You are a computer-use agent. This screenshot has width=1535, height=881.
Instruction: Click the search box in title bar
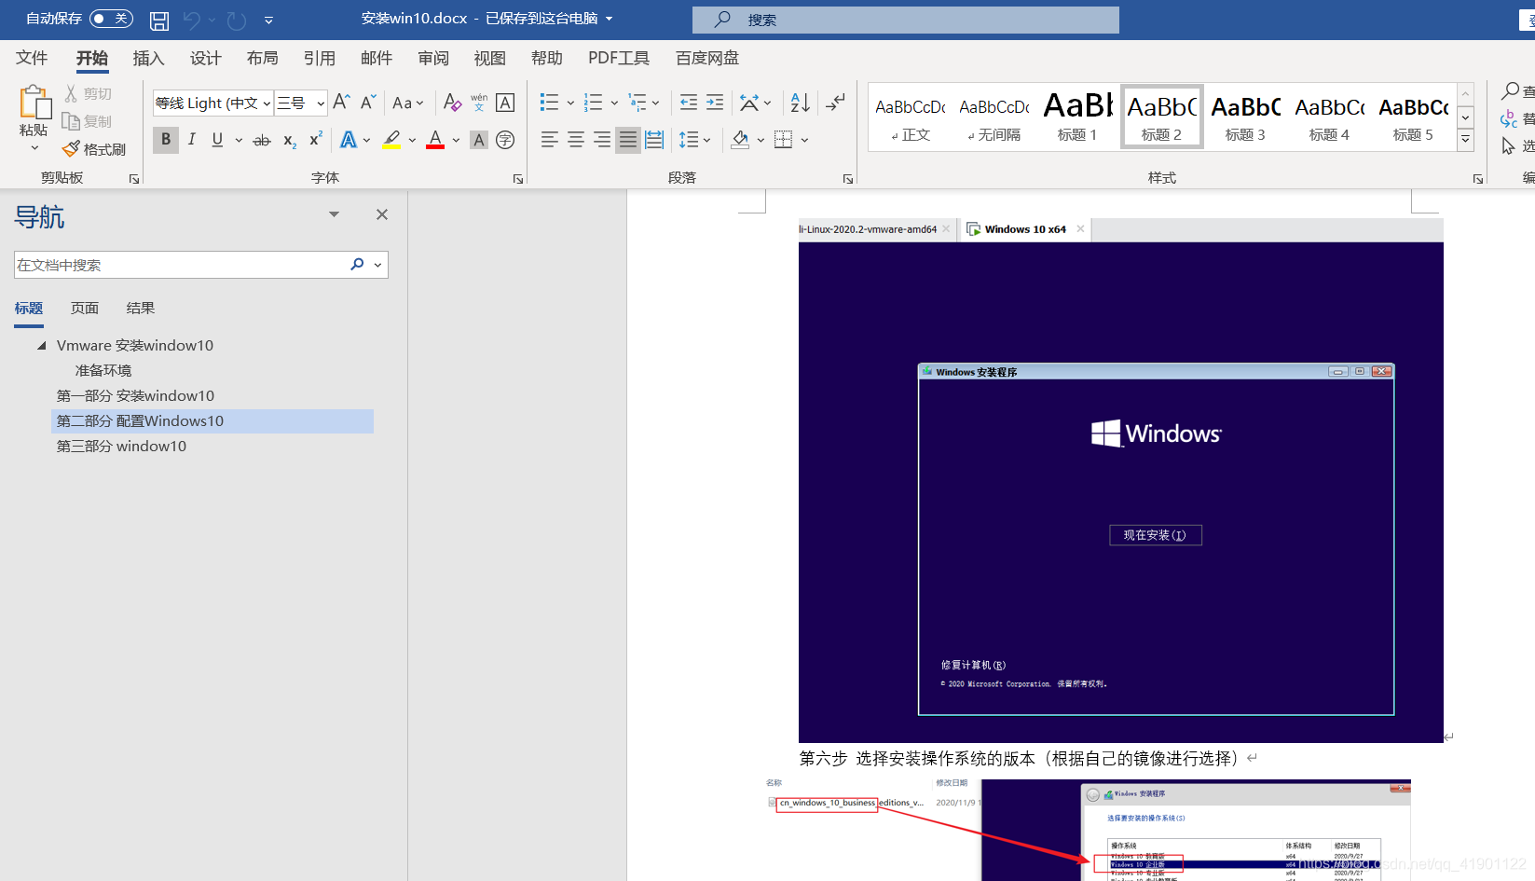tap(906, 20)
